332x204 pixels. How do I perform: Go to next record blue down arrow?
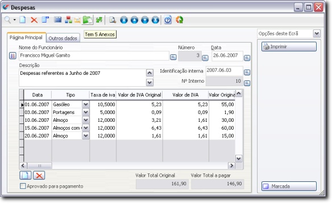145,20
